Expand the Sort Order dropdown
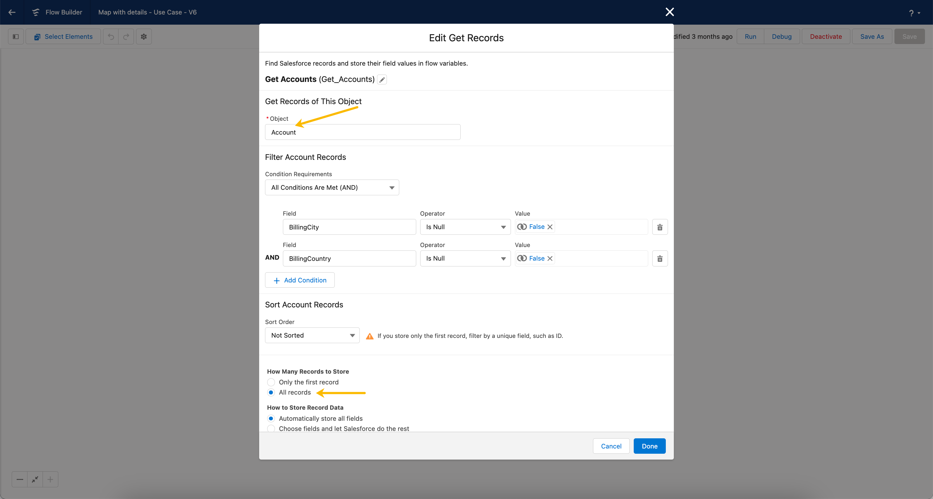The width and height of the screenshot is (933, 499). click(312, 335)
